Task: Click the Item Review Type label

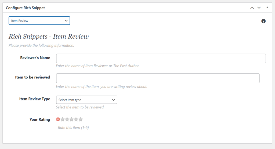Action: [x=35, y=99]
